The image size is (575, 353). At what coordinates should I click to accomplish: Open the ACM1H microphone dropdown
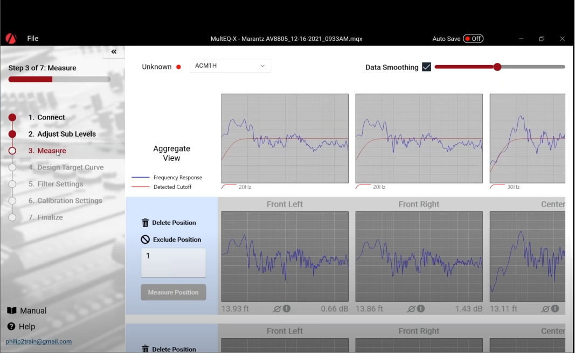click(x=230, y=66)
